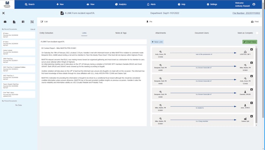Open the New menu in top bar

(60, 5)
